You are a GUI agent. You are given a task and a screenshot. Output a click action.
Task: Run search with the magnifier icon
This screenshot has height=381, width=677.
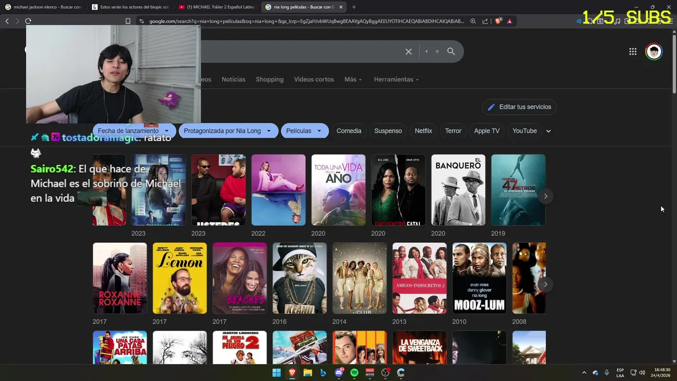pos(451,51)
